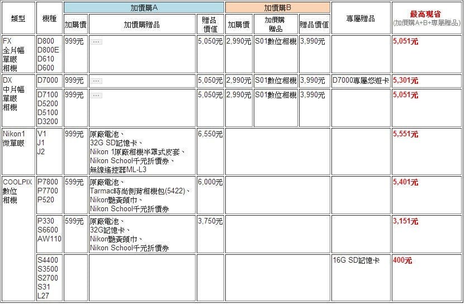Select the J2 model text
The height and width of the screenshot is (304, 465).
41,152
